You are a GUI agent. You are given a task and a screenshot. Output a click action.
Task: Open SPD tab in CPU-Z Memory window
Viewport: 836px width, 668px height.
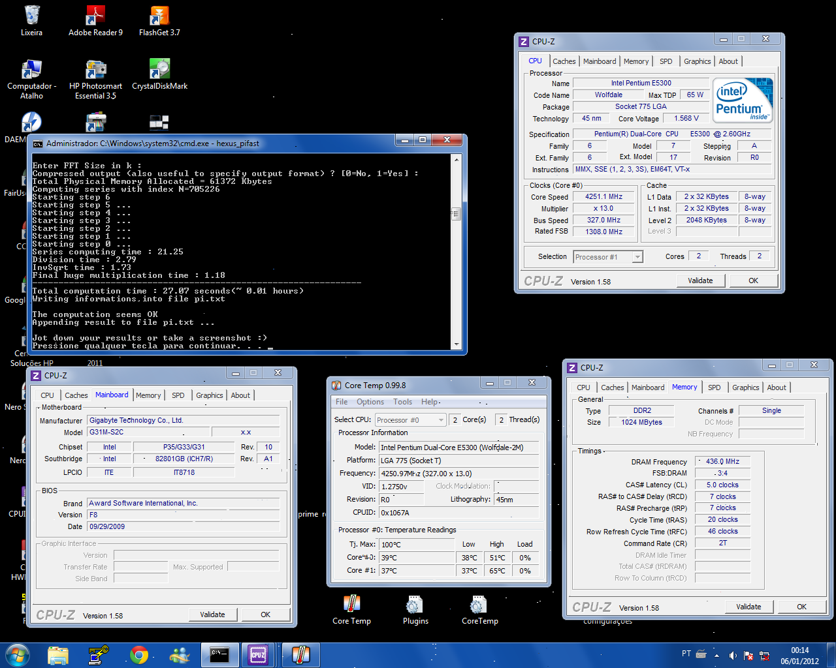point(715,387)
